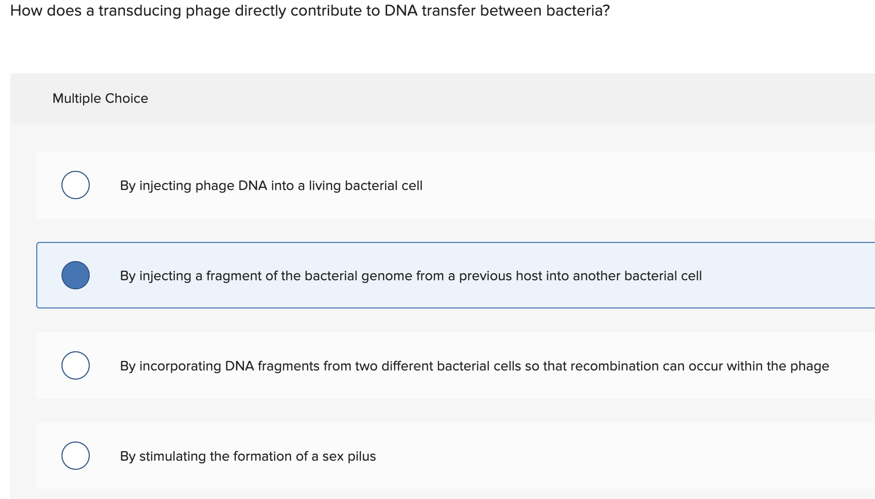Click the empty circle beside the sex pilus option
The image size is (875, 499).
point(75,456)
